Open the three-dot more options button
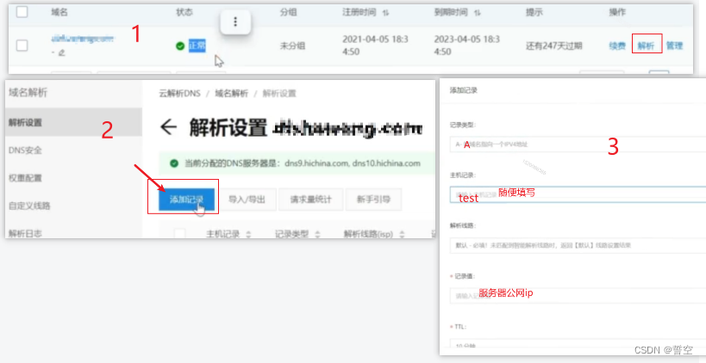Viewport: 706px width, 363px height. 235,22
